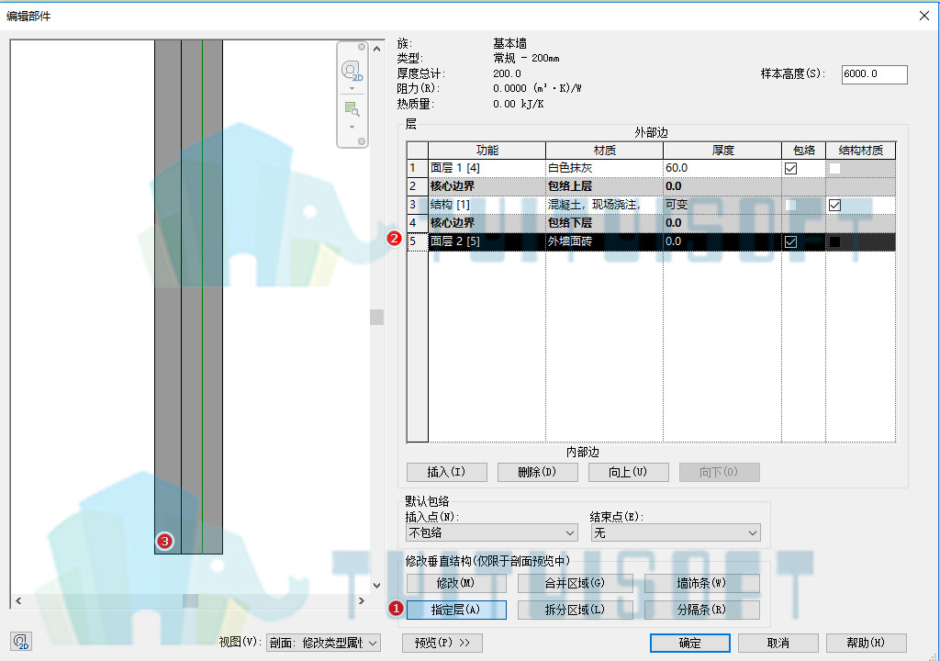Click the 删除(D) button

pyautogui.click(x=538, y=472)
